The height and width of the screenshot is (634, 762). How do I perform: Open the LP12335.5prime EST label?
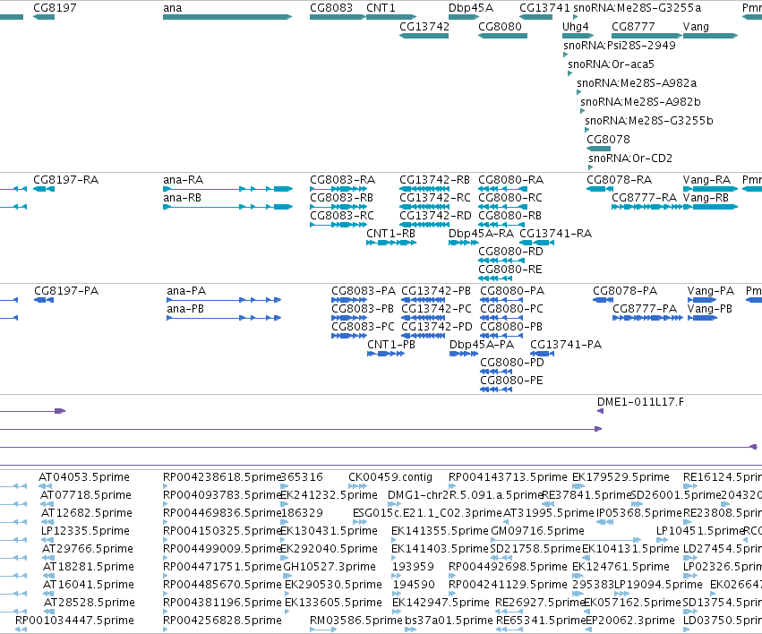point(86,531)
